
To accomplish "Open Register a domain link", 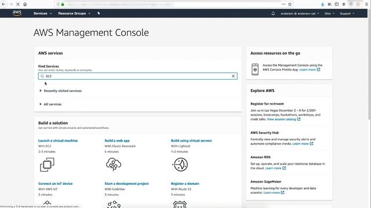I will click(x=185, y=184).
